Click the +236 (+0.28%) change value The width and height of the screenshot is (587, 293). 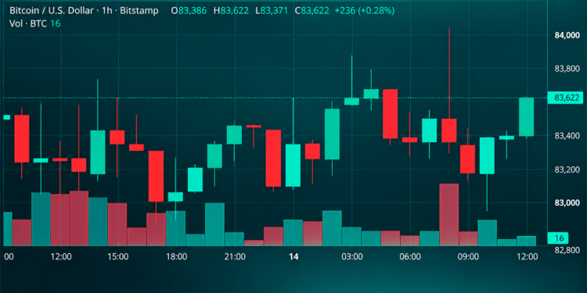click(x=364, y=10)
